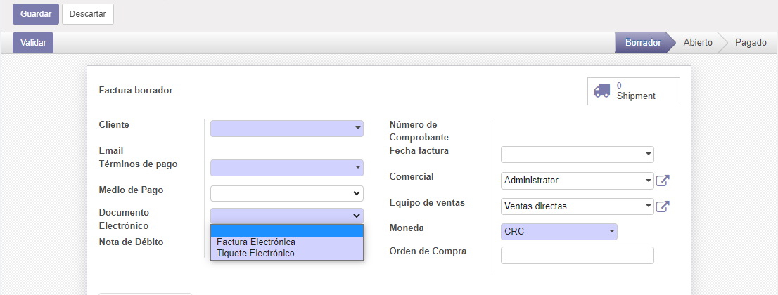
Task: Discard changes with Descartar button
Action: [x=88, y=14]
